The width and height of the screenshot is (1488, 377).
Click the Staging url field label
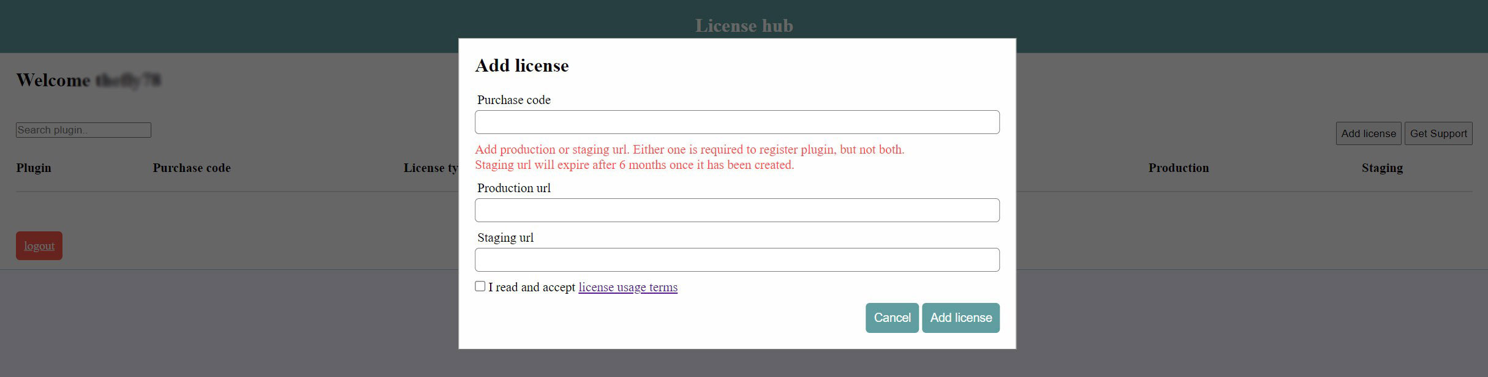pos(505,238)
